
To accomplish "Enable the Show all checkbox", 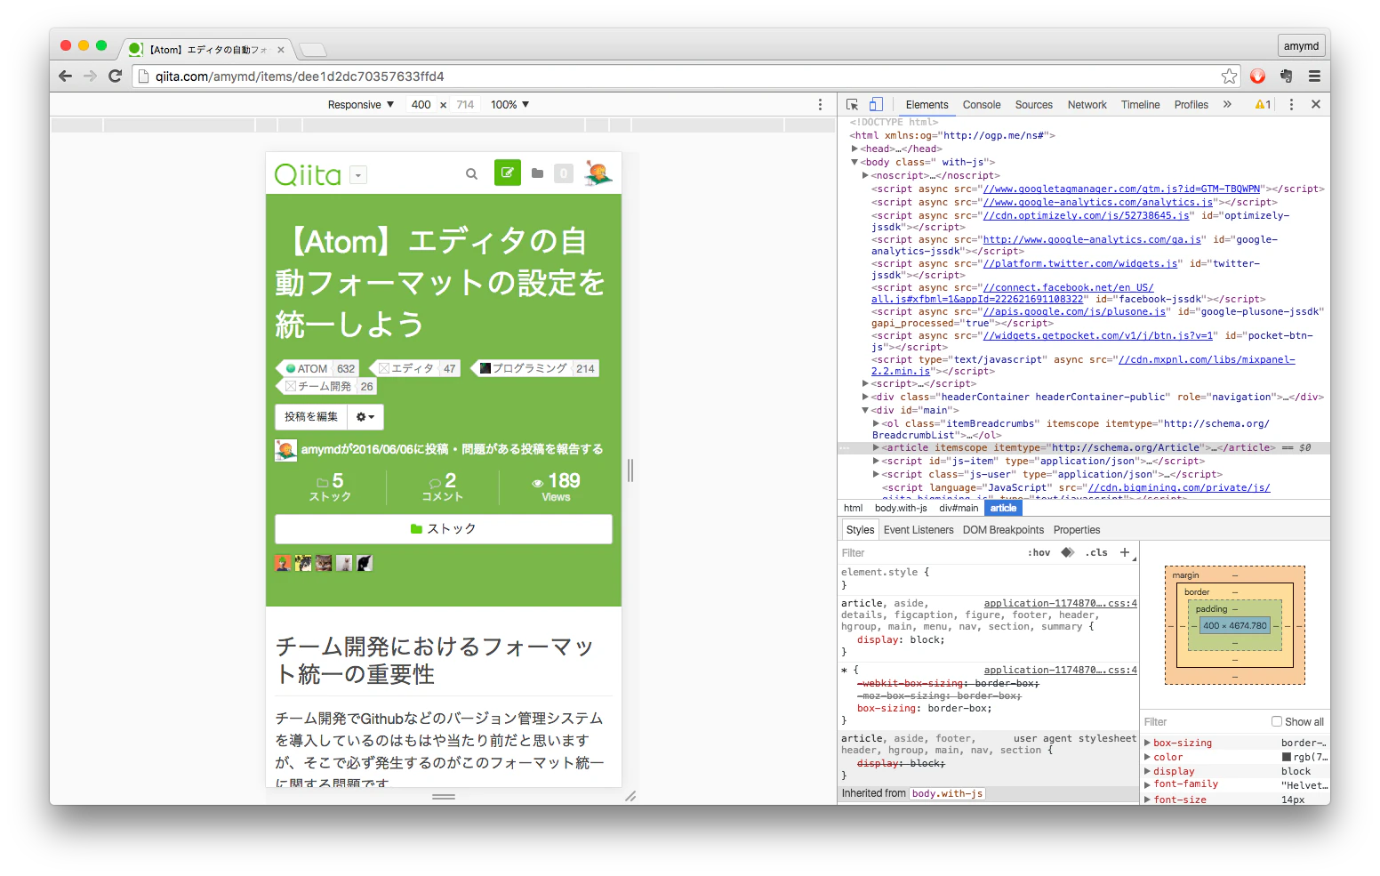I will (x=1277, y=721).
